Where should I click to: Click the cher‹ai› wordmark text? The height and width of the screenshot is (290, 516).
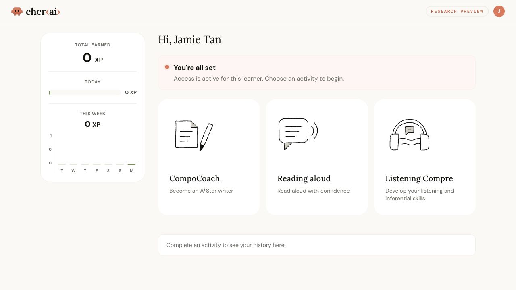coord(43,12)
